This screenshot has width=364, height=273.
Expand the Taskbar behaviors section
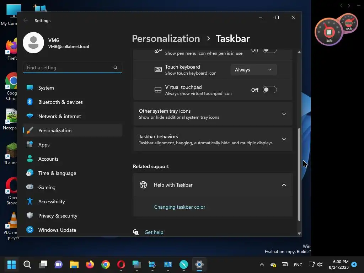[x=213, y=139]
